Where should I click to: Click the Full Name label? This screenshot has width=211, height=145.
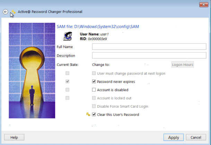(65, 47)
